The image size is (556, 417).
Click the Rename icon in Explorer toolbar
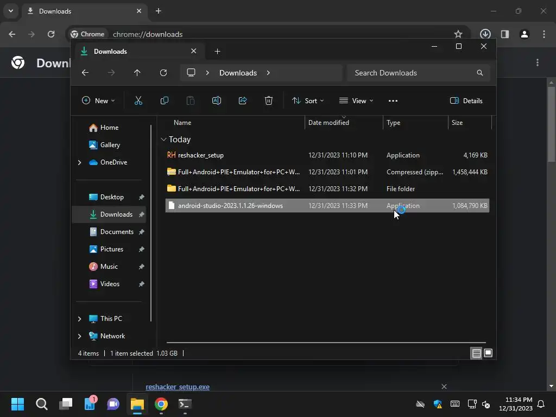coord(216,100)
